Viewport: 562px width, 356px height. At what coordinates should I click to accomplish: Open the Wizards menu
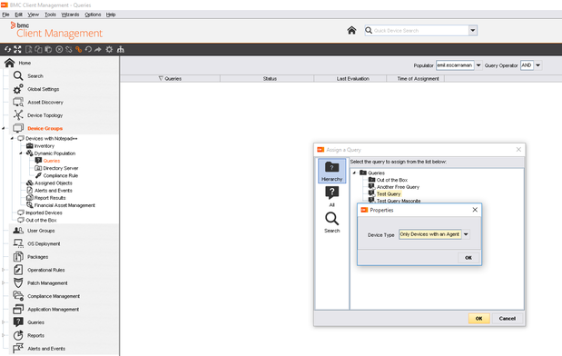coord(70,15)
